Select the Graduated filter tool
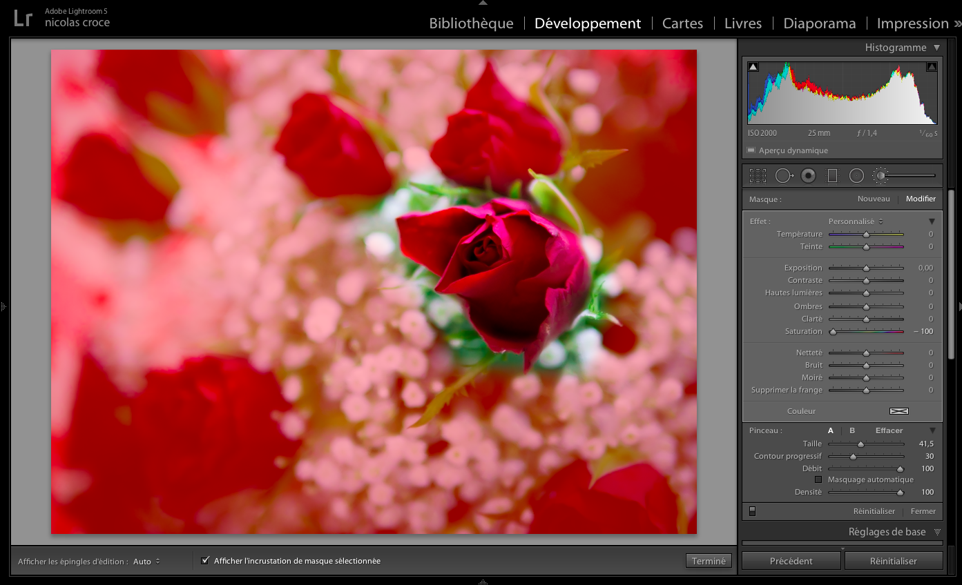This screenshot has width=962, height=585. click(832, 176)
